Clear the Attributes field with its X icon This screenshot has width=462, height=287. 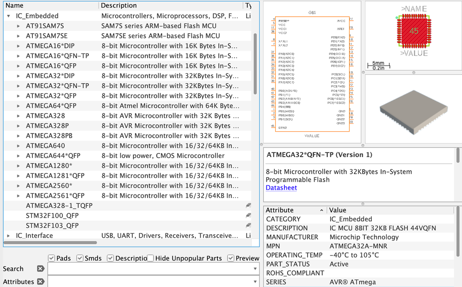[x=41, y=282]
